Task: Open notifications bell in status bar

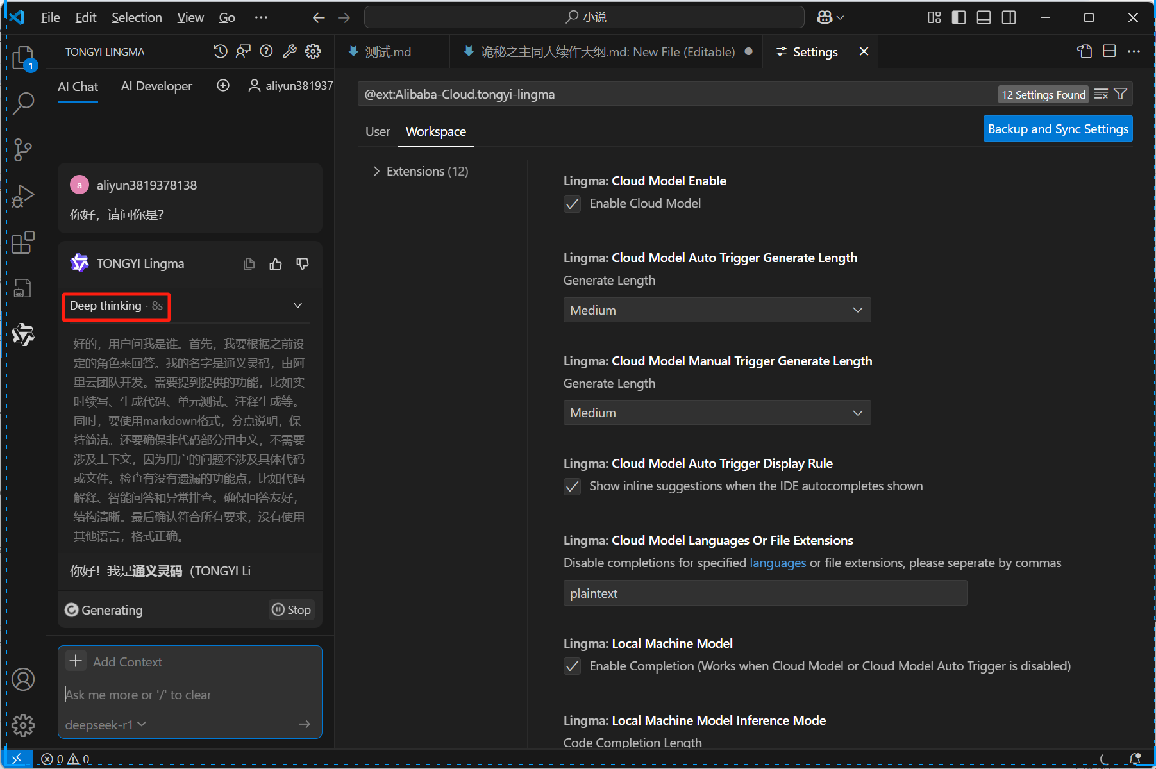Action: (x=1135, y=759)
